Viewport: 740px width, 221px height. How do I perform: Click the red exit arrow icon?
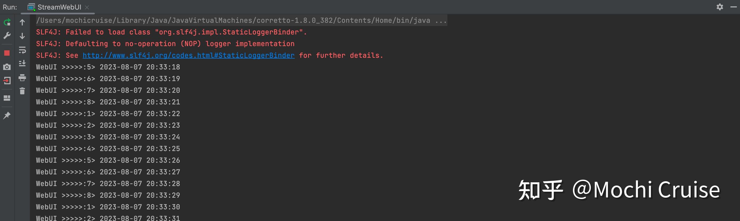(6, 81)
